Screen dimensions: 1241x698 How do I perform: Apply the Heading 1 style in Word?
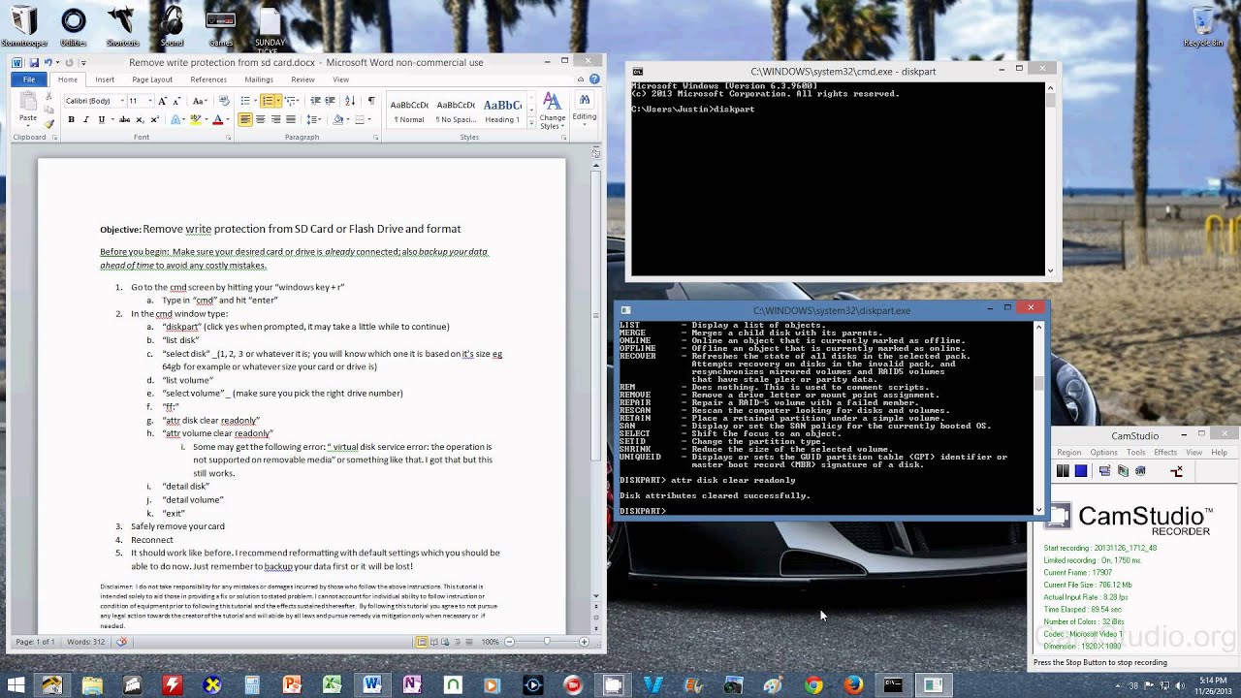(x=502, y=111)
